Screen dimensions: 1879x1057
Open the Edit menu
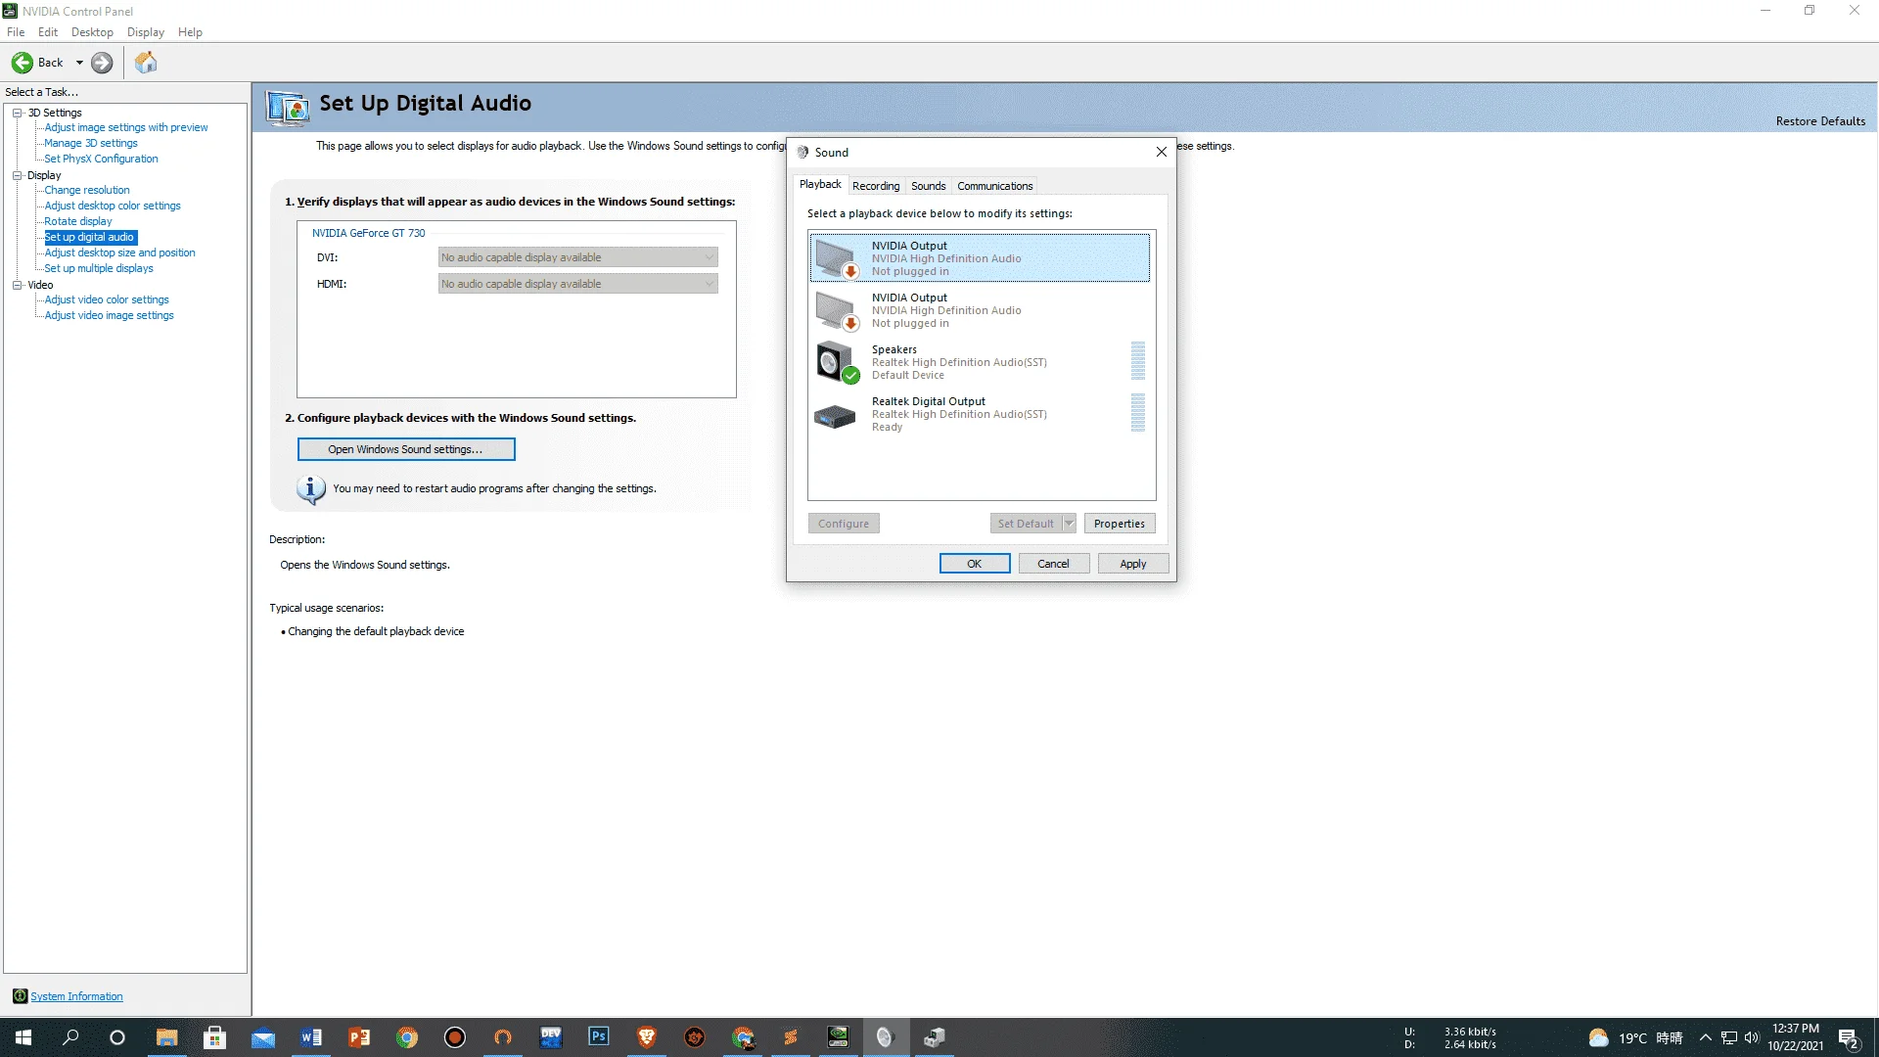click(48, 32)
